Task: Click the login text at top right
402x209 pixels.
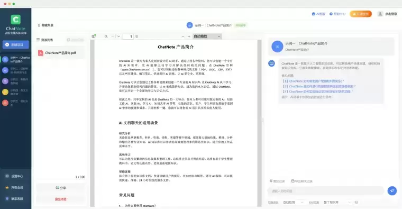Action: [x=391, y=14]
